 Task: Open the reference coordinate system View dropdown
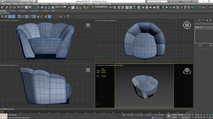(59, 7)
